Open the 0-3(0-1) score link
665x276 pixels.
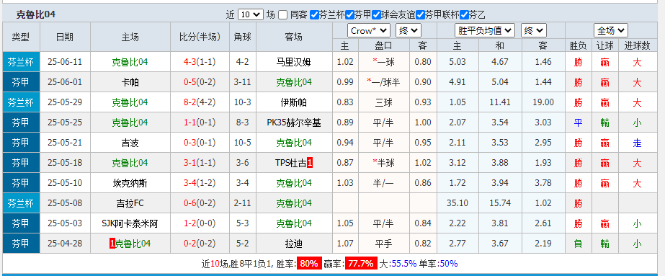(200, 143)
